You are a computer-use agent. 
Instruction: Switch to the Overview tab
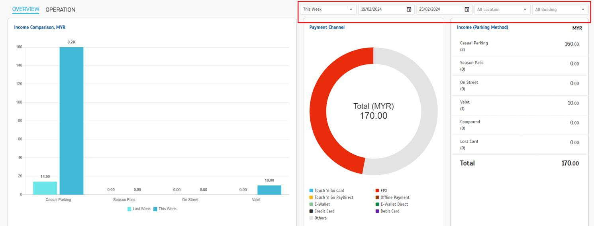pyautogui.click(x=25, y=9)
